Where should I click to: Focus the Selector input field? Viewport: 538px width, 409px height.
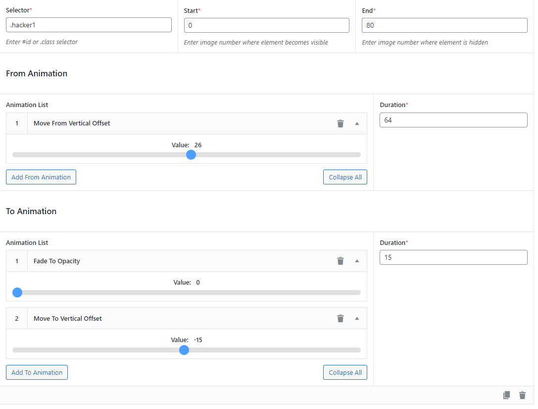[x=89, y=25]
